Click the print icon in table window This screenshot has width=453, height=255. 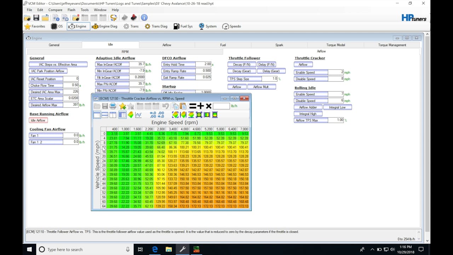(x=113, y=106)
